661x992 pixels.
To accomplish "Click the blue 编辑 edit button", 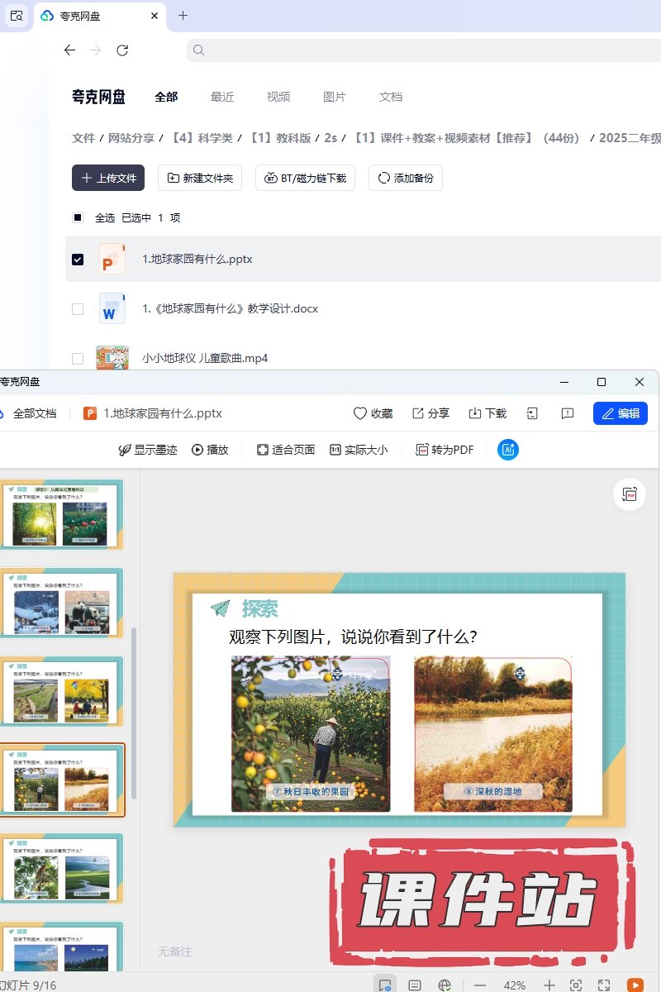I will pos(620,413).
